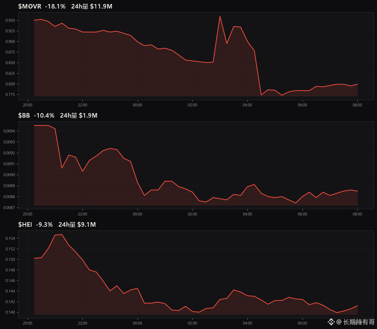Click the -9.3% change on HEI chart
The height and width of the screenshot is (329, 377).
click(44, 225)
